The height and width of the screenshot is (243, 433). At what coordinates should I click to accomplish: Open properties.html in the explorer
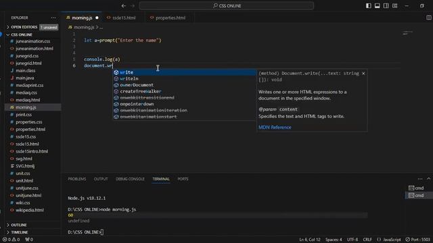[x=30, y=129]
